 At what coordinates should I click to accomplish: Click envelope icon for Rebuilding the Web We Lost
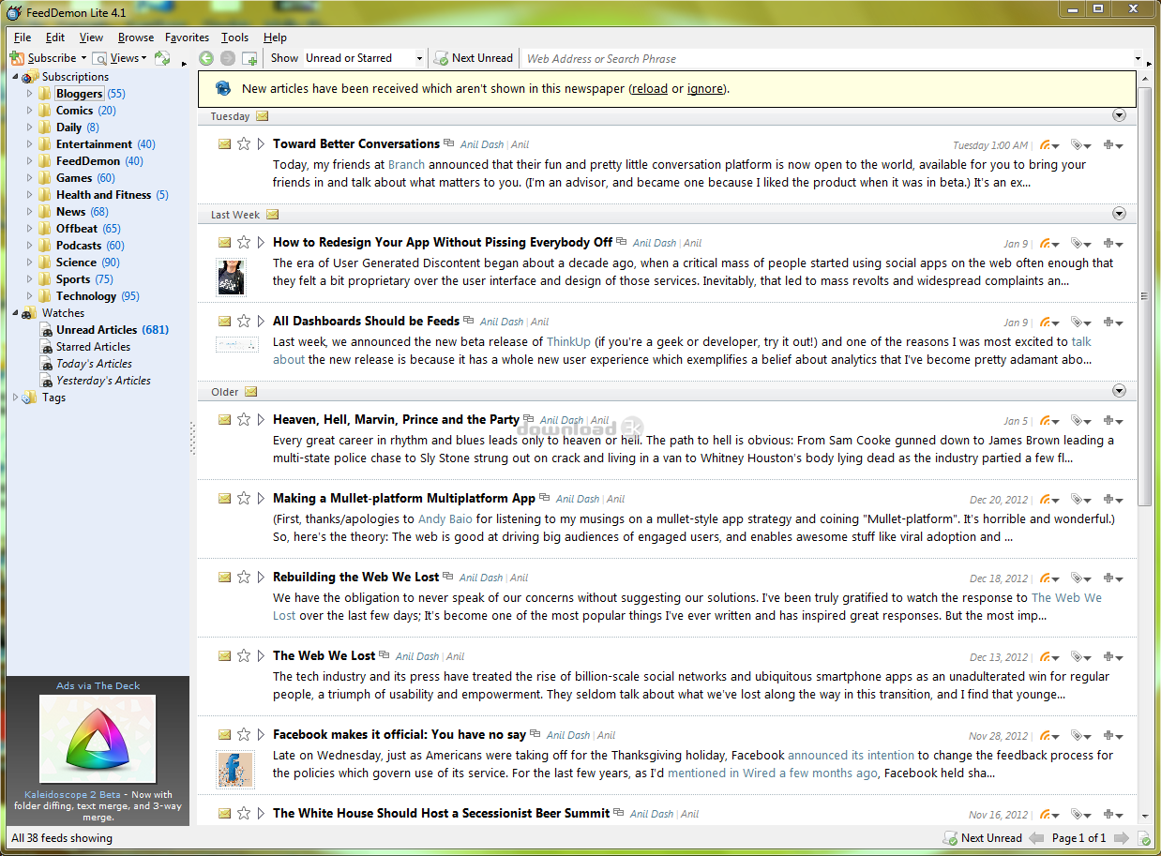click(225, 578)
